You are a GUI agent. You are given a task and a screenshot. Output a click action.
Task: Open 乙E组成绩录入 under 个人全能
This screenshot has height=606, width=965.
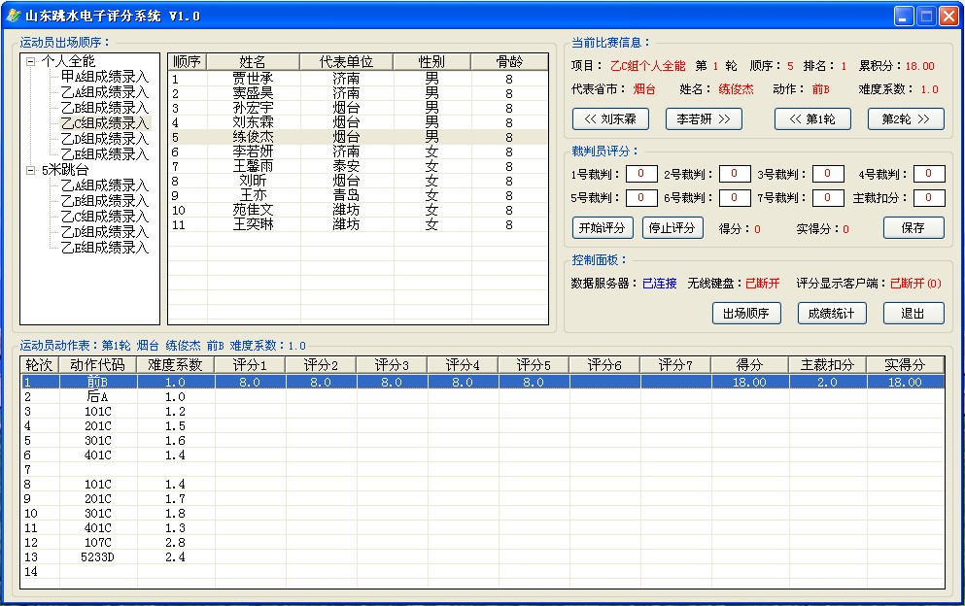click(105, 154)
